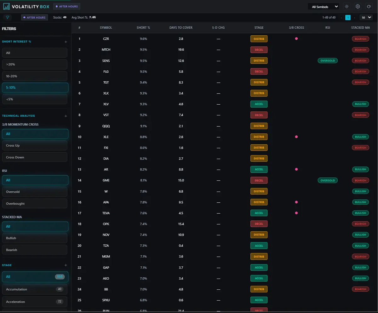Select the Oversold RSI filter
Screen dimensions: 378x313
(x=35, y=192)
